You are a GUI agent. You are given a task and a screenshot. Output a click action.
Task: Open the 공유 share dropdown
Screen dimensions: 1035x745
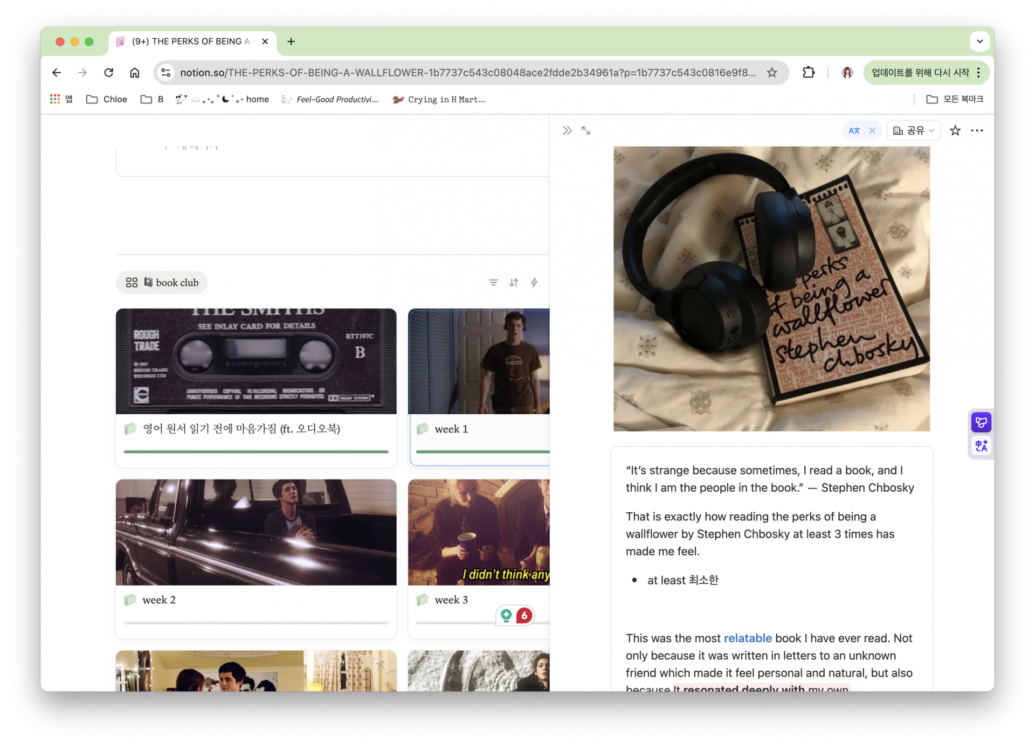pyautogui.click(x=914, y=130)
